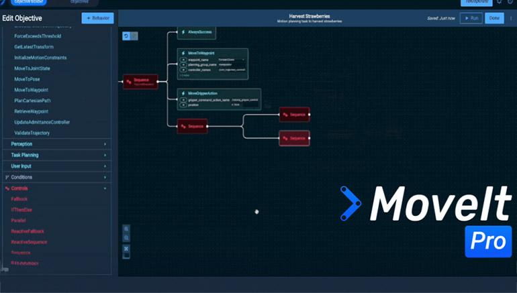Select Fallback under Controls
This screenshot has height=293, width=517.
(x=19, y=199)
